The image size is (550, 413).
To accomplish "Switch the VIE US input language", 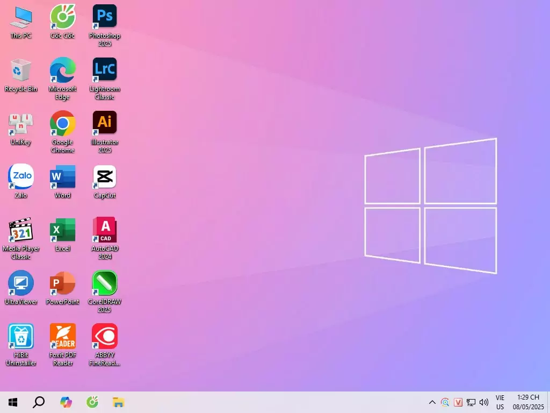I will 500,402.
